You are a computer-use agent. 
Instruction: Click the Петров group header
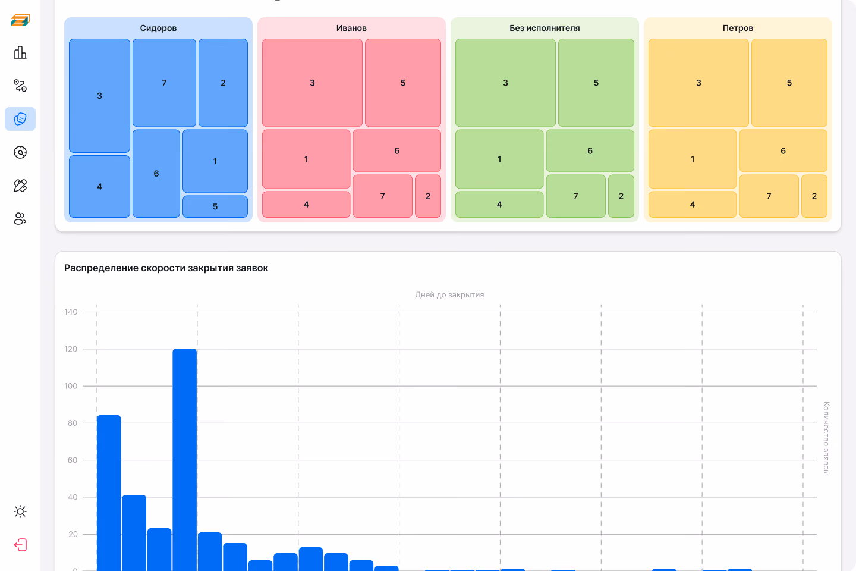pyautogui.click(x=738, y=28)
